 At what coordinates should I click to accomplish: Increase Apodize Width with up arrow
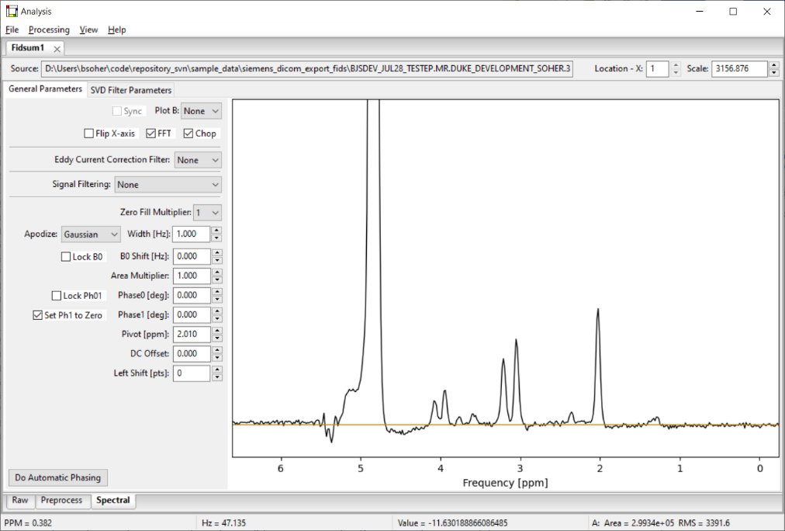point(216,231)
